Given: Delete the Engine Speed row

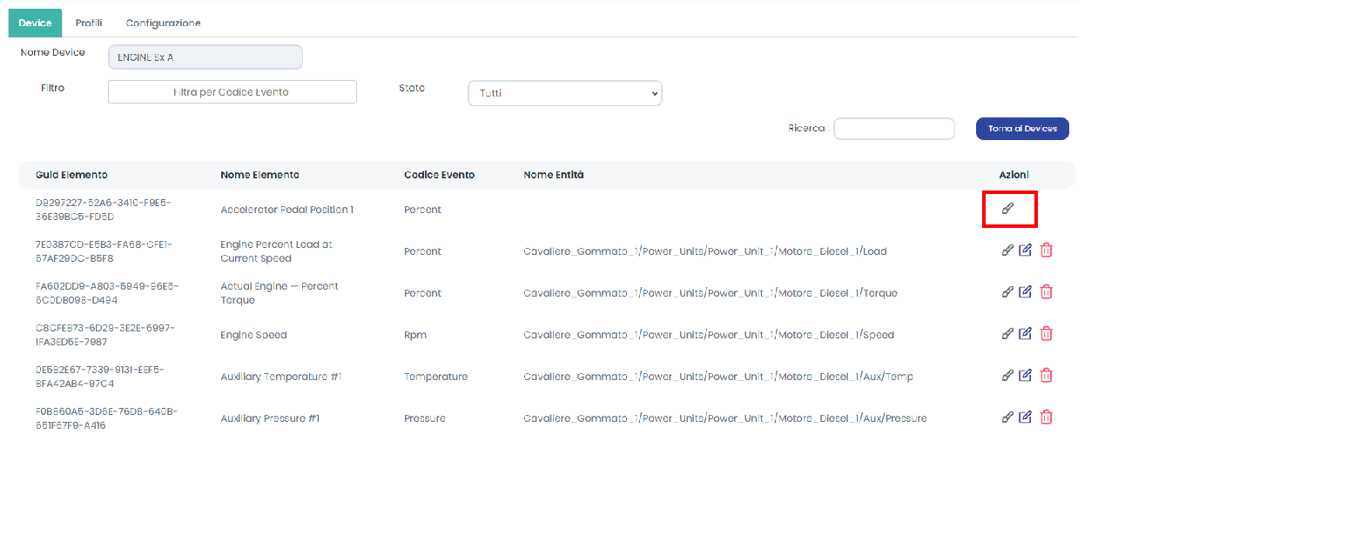Looking at the screenshot, I should point(1047,334).
